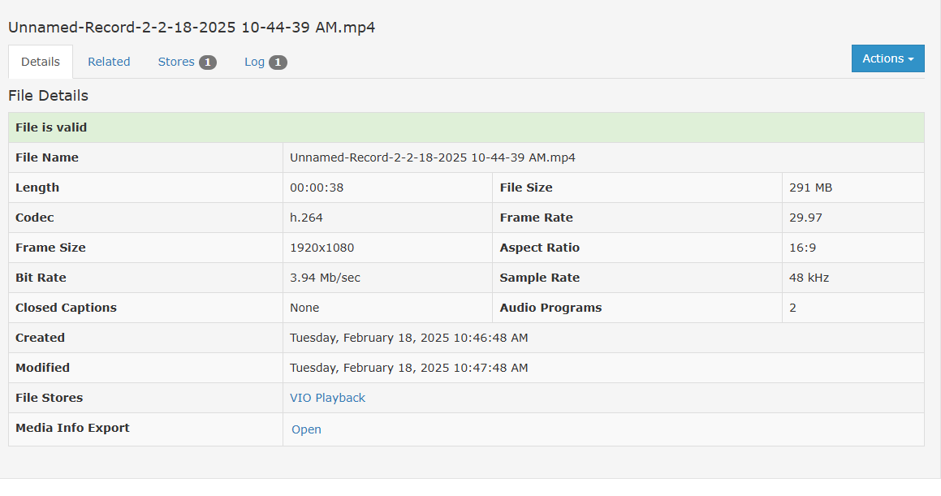This screenshot has width=941, height=496.
Task: Open the Media Info Export
Action: pos(306,429)
